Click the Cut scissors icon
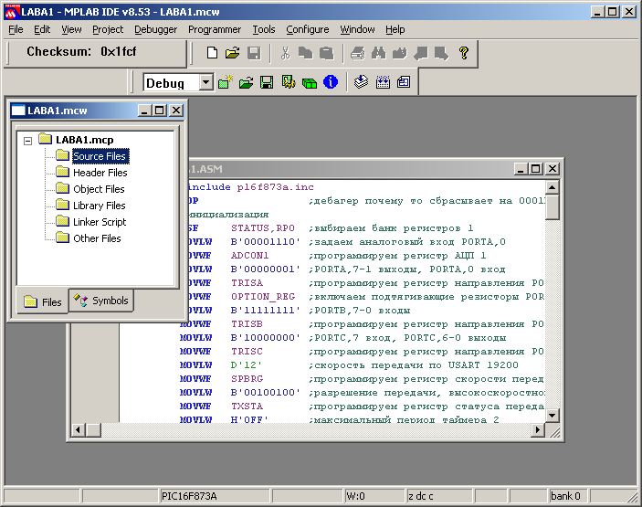The image size is (642, 507). pyautogui.click(x=285, y=53)
